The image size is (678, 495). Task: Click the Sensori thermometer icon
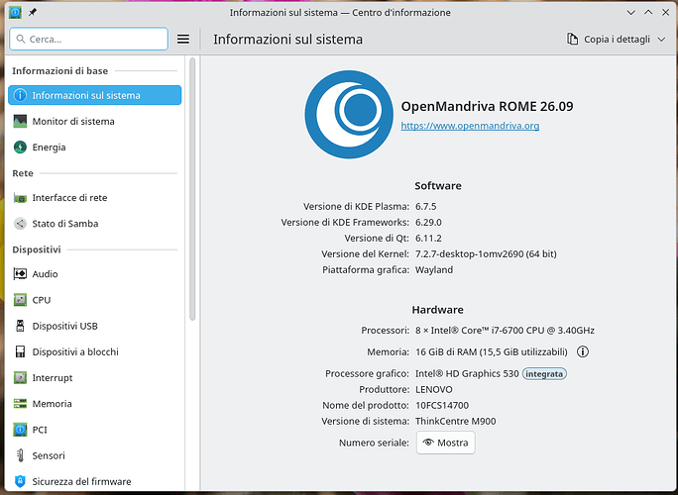point(20,455)
